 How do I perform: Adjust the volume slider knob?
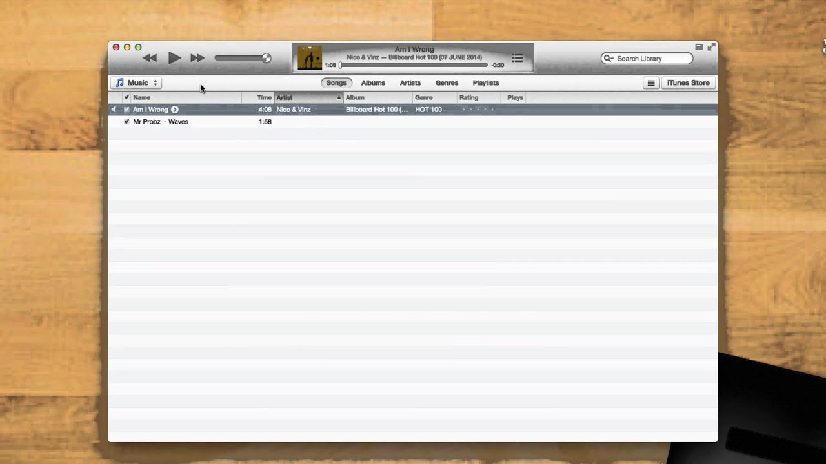pos(267,58)
